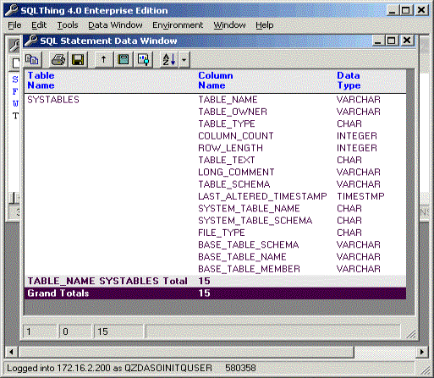Open the Data Window menu
This screenshot has height=378, width=434.
[x=115, y=25]
